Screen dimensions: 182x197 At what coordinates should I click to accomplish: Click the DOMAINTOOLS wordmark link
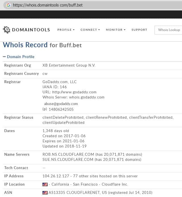tap(31, 30)
